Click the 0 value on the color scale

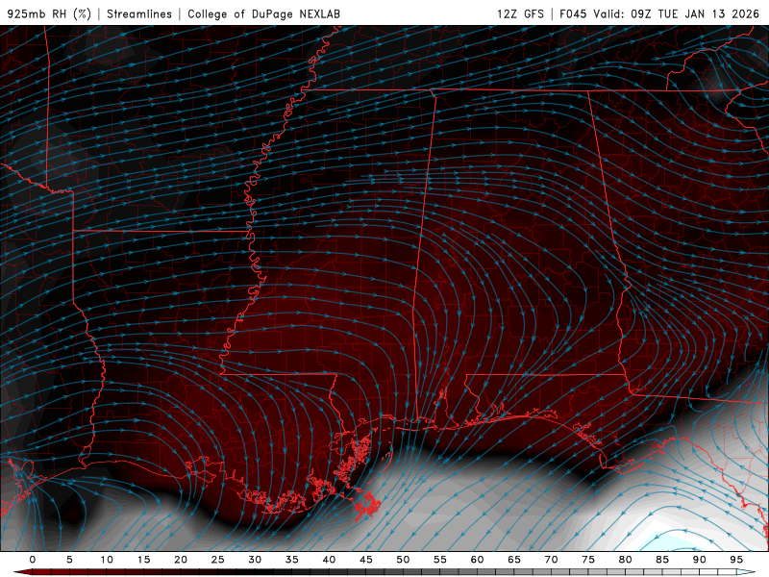point(33,560)
